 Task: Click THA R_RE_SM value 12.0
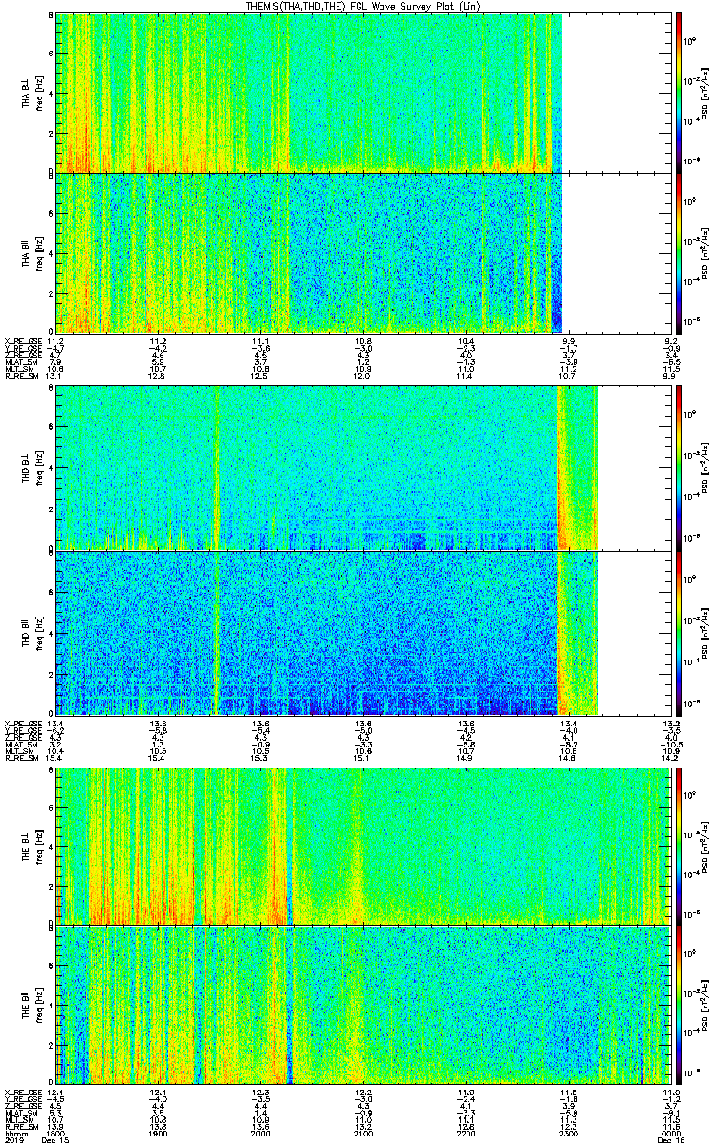click(x=362, y=377)
